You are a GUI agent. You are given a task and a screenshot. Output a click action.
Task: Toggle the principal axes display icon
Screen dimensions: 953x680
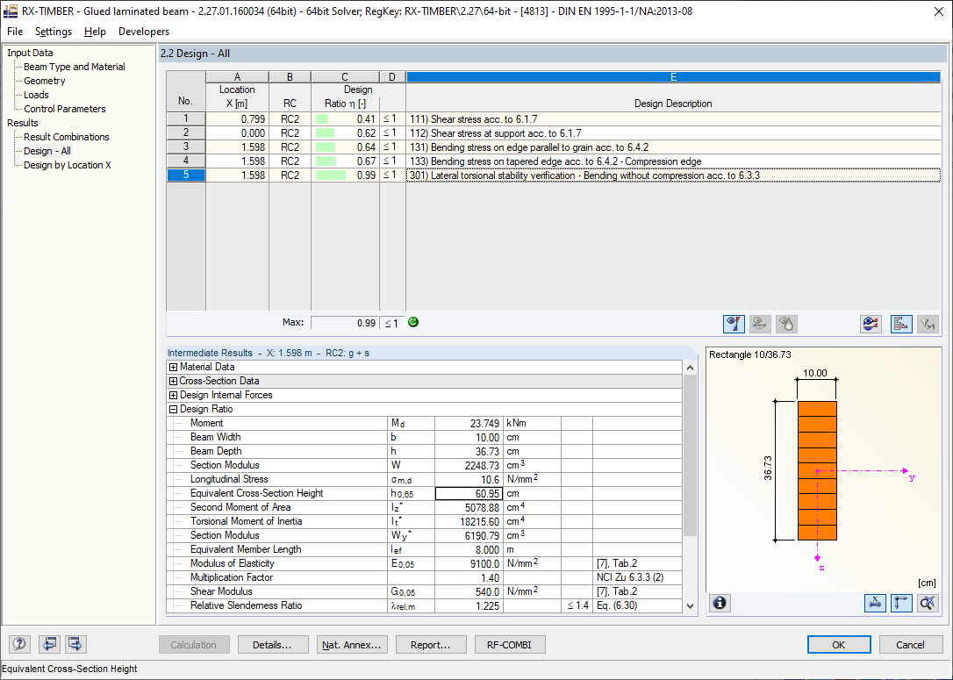click(x=901, y=603)
